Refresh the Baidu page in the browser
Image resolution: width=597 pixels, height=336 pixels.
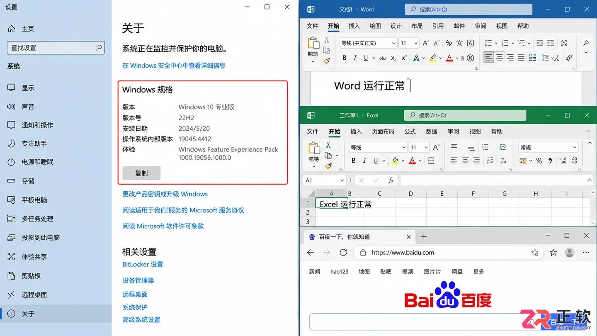pyautogui.click(x=343, y=253)
